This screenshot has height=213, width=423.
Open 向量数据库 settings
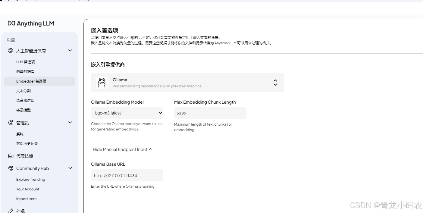click(25, 71)
